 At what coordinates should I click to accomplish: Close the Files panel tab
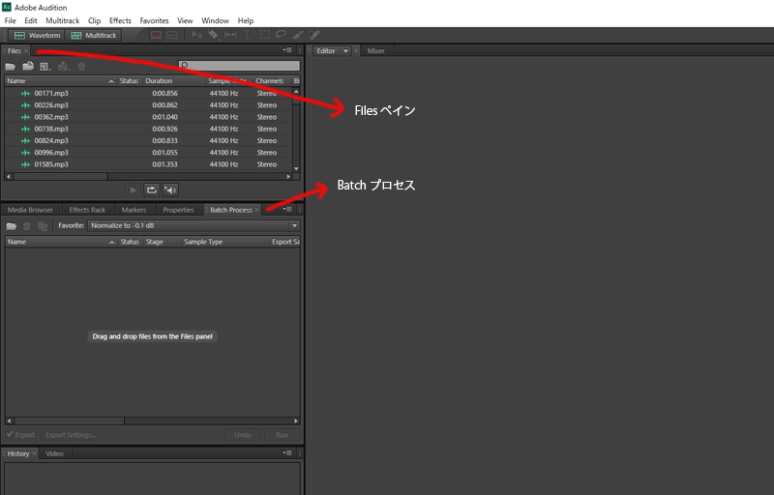tap(26, 51)
